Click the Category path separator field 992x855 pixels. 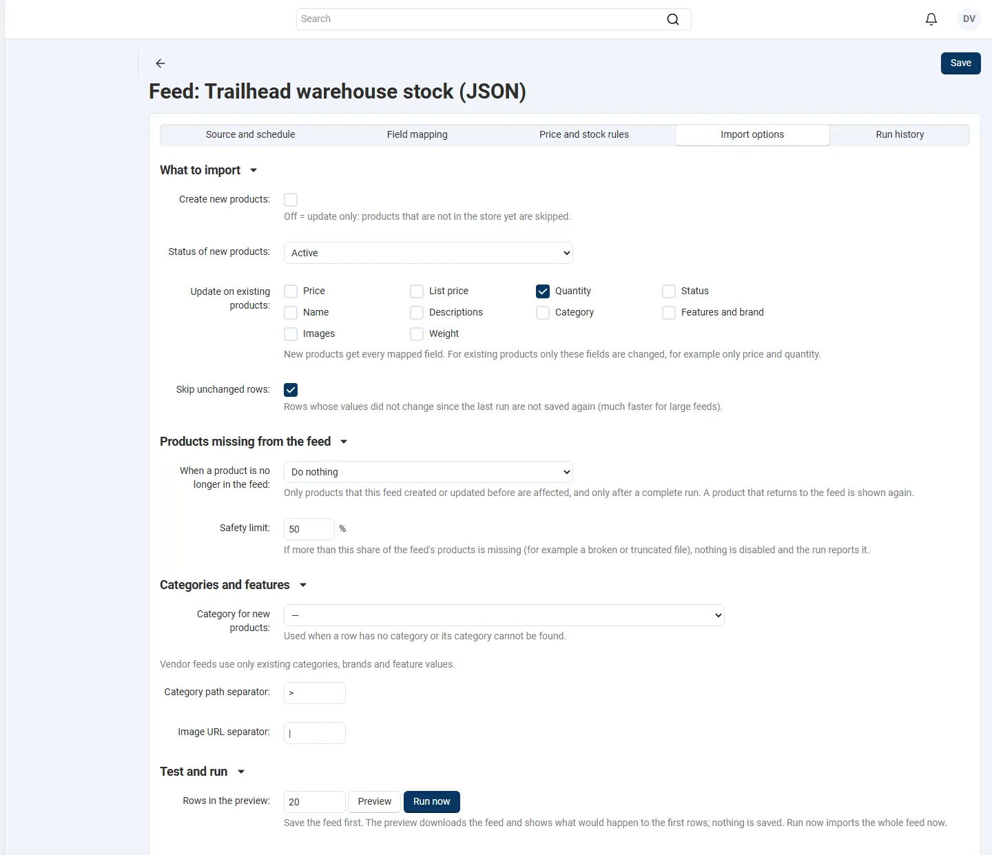coord(315,693)
